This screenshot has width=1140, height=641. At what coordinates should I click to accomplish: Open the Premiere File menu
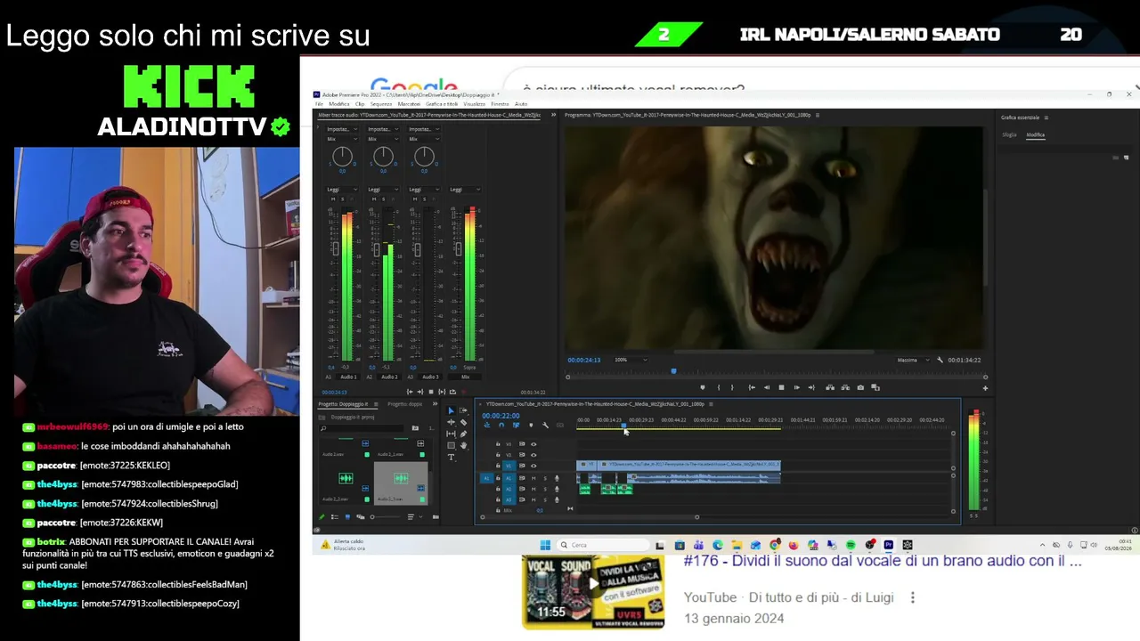[x=319, y=104]
